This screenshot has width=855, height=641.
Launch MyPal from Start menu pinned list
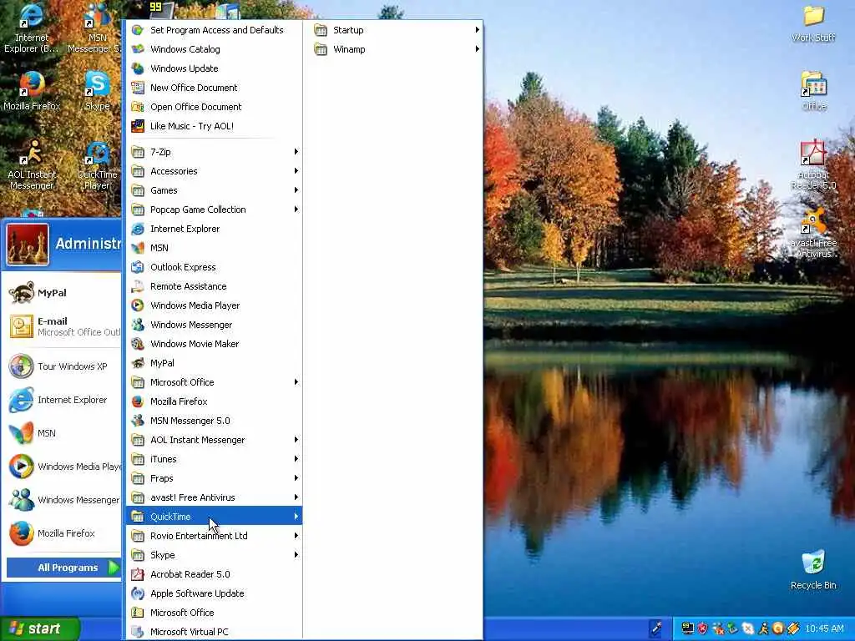60,293
